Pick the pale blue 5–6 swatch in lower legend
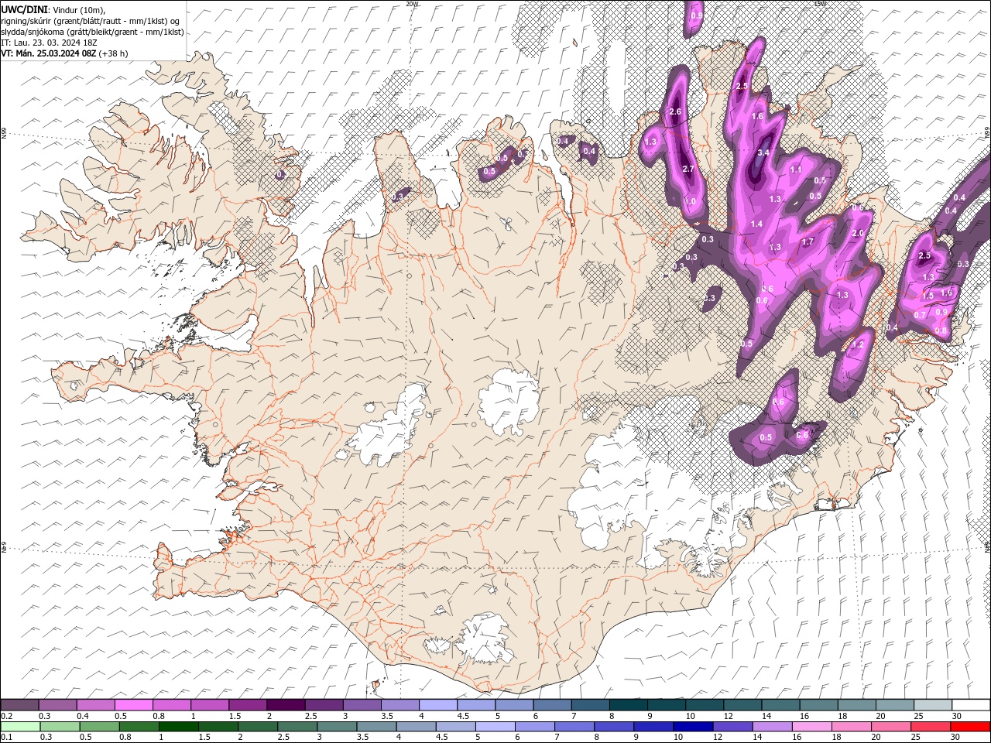The image size is (991, 743). (x=495, y=727)
